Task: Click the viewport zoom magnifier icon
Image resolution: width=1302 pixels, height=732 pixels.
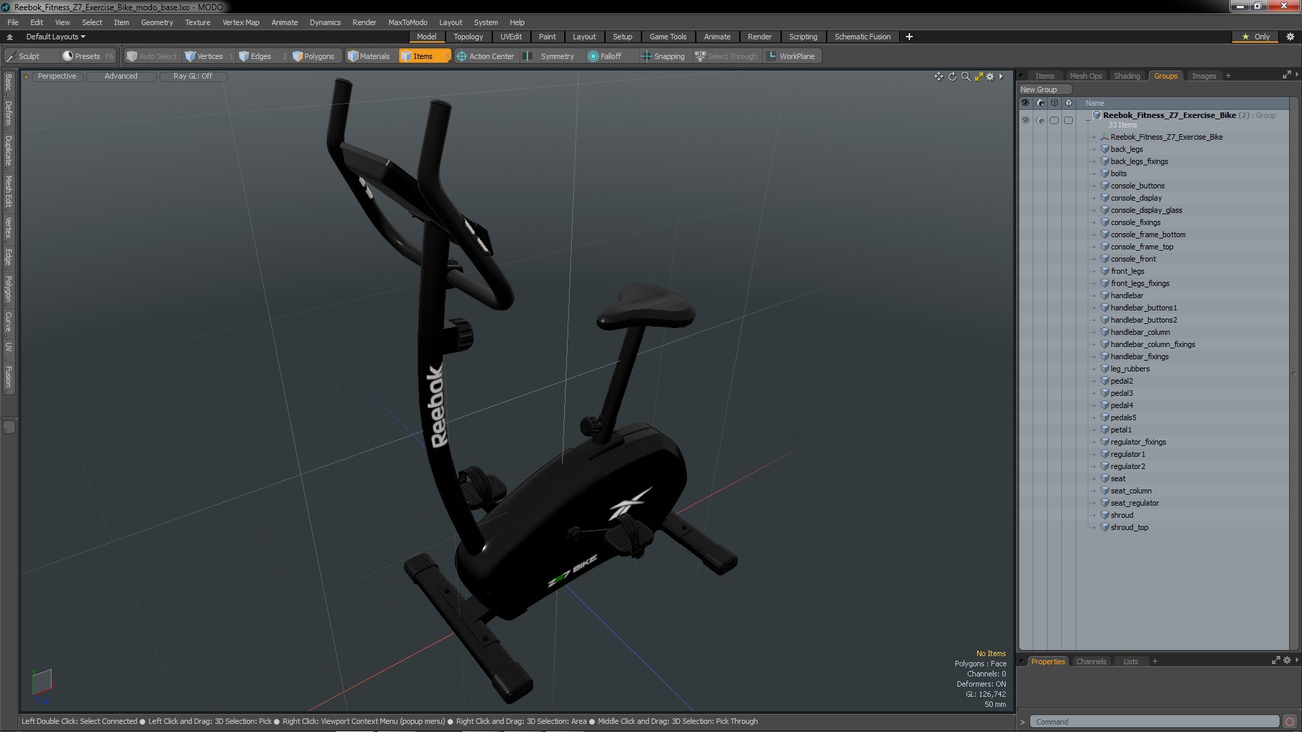Action: click(966, 77)
